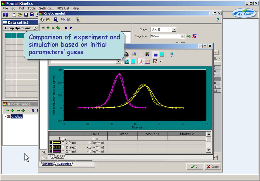Click Save As disk icon in Formal Kinetics toolbar
260x181 pixels.
32,15
